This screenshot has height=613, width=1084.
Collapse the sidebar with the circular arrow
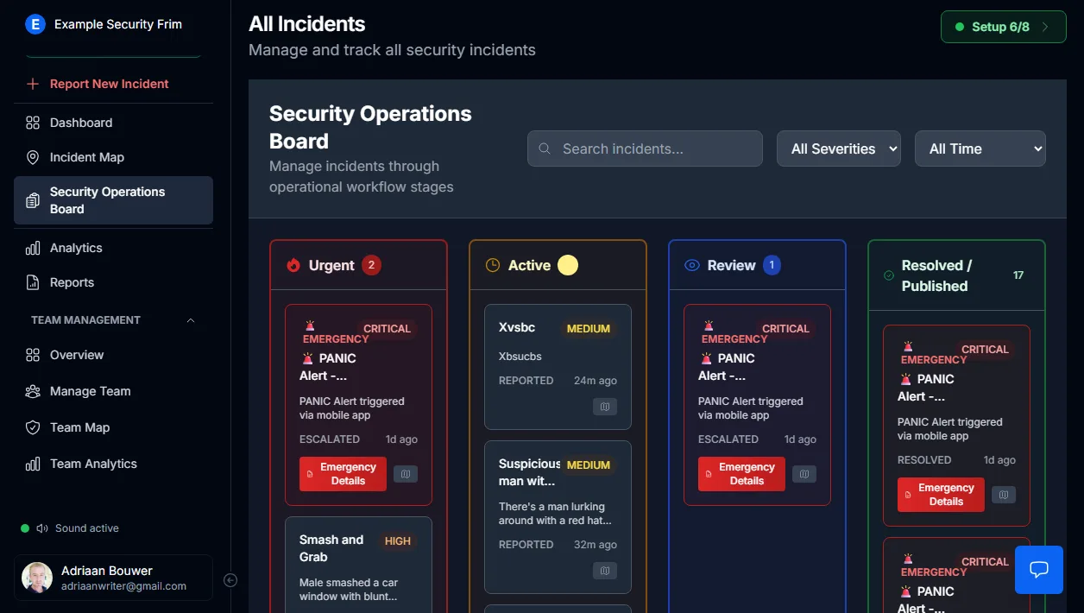click(x=230, y=581)
